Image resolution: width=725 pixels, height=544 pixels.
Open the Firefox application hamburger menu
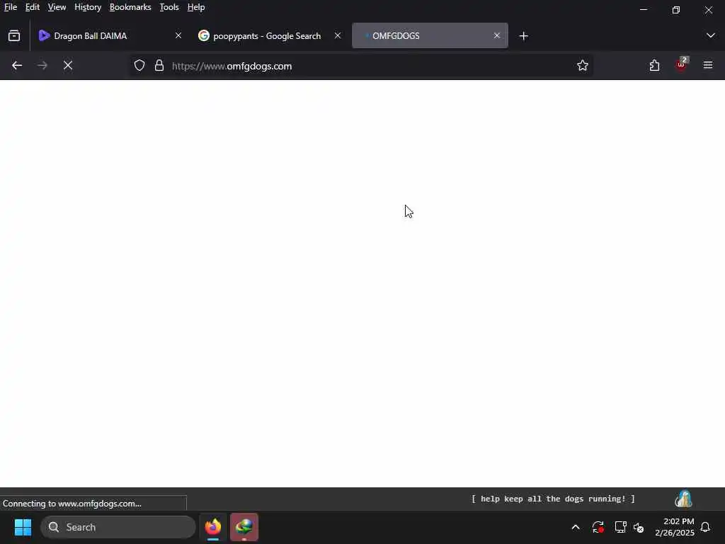click(x=708, y=65)
